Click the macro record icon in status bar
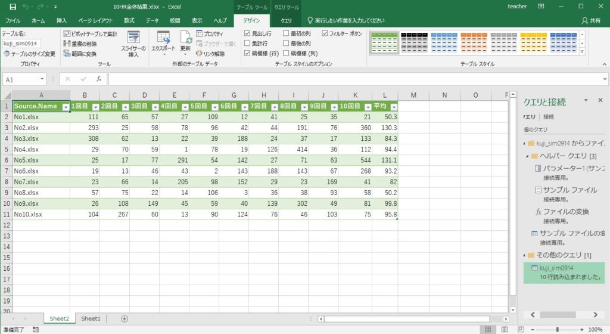The height and width of the screenshot is (334, 610). 36,330
